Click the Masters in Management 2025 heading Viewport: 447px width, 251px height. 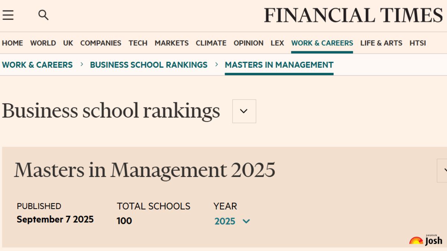click(145, 170)
